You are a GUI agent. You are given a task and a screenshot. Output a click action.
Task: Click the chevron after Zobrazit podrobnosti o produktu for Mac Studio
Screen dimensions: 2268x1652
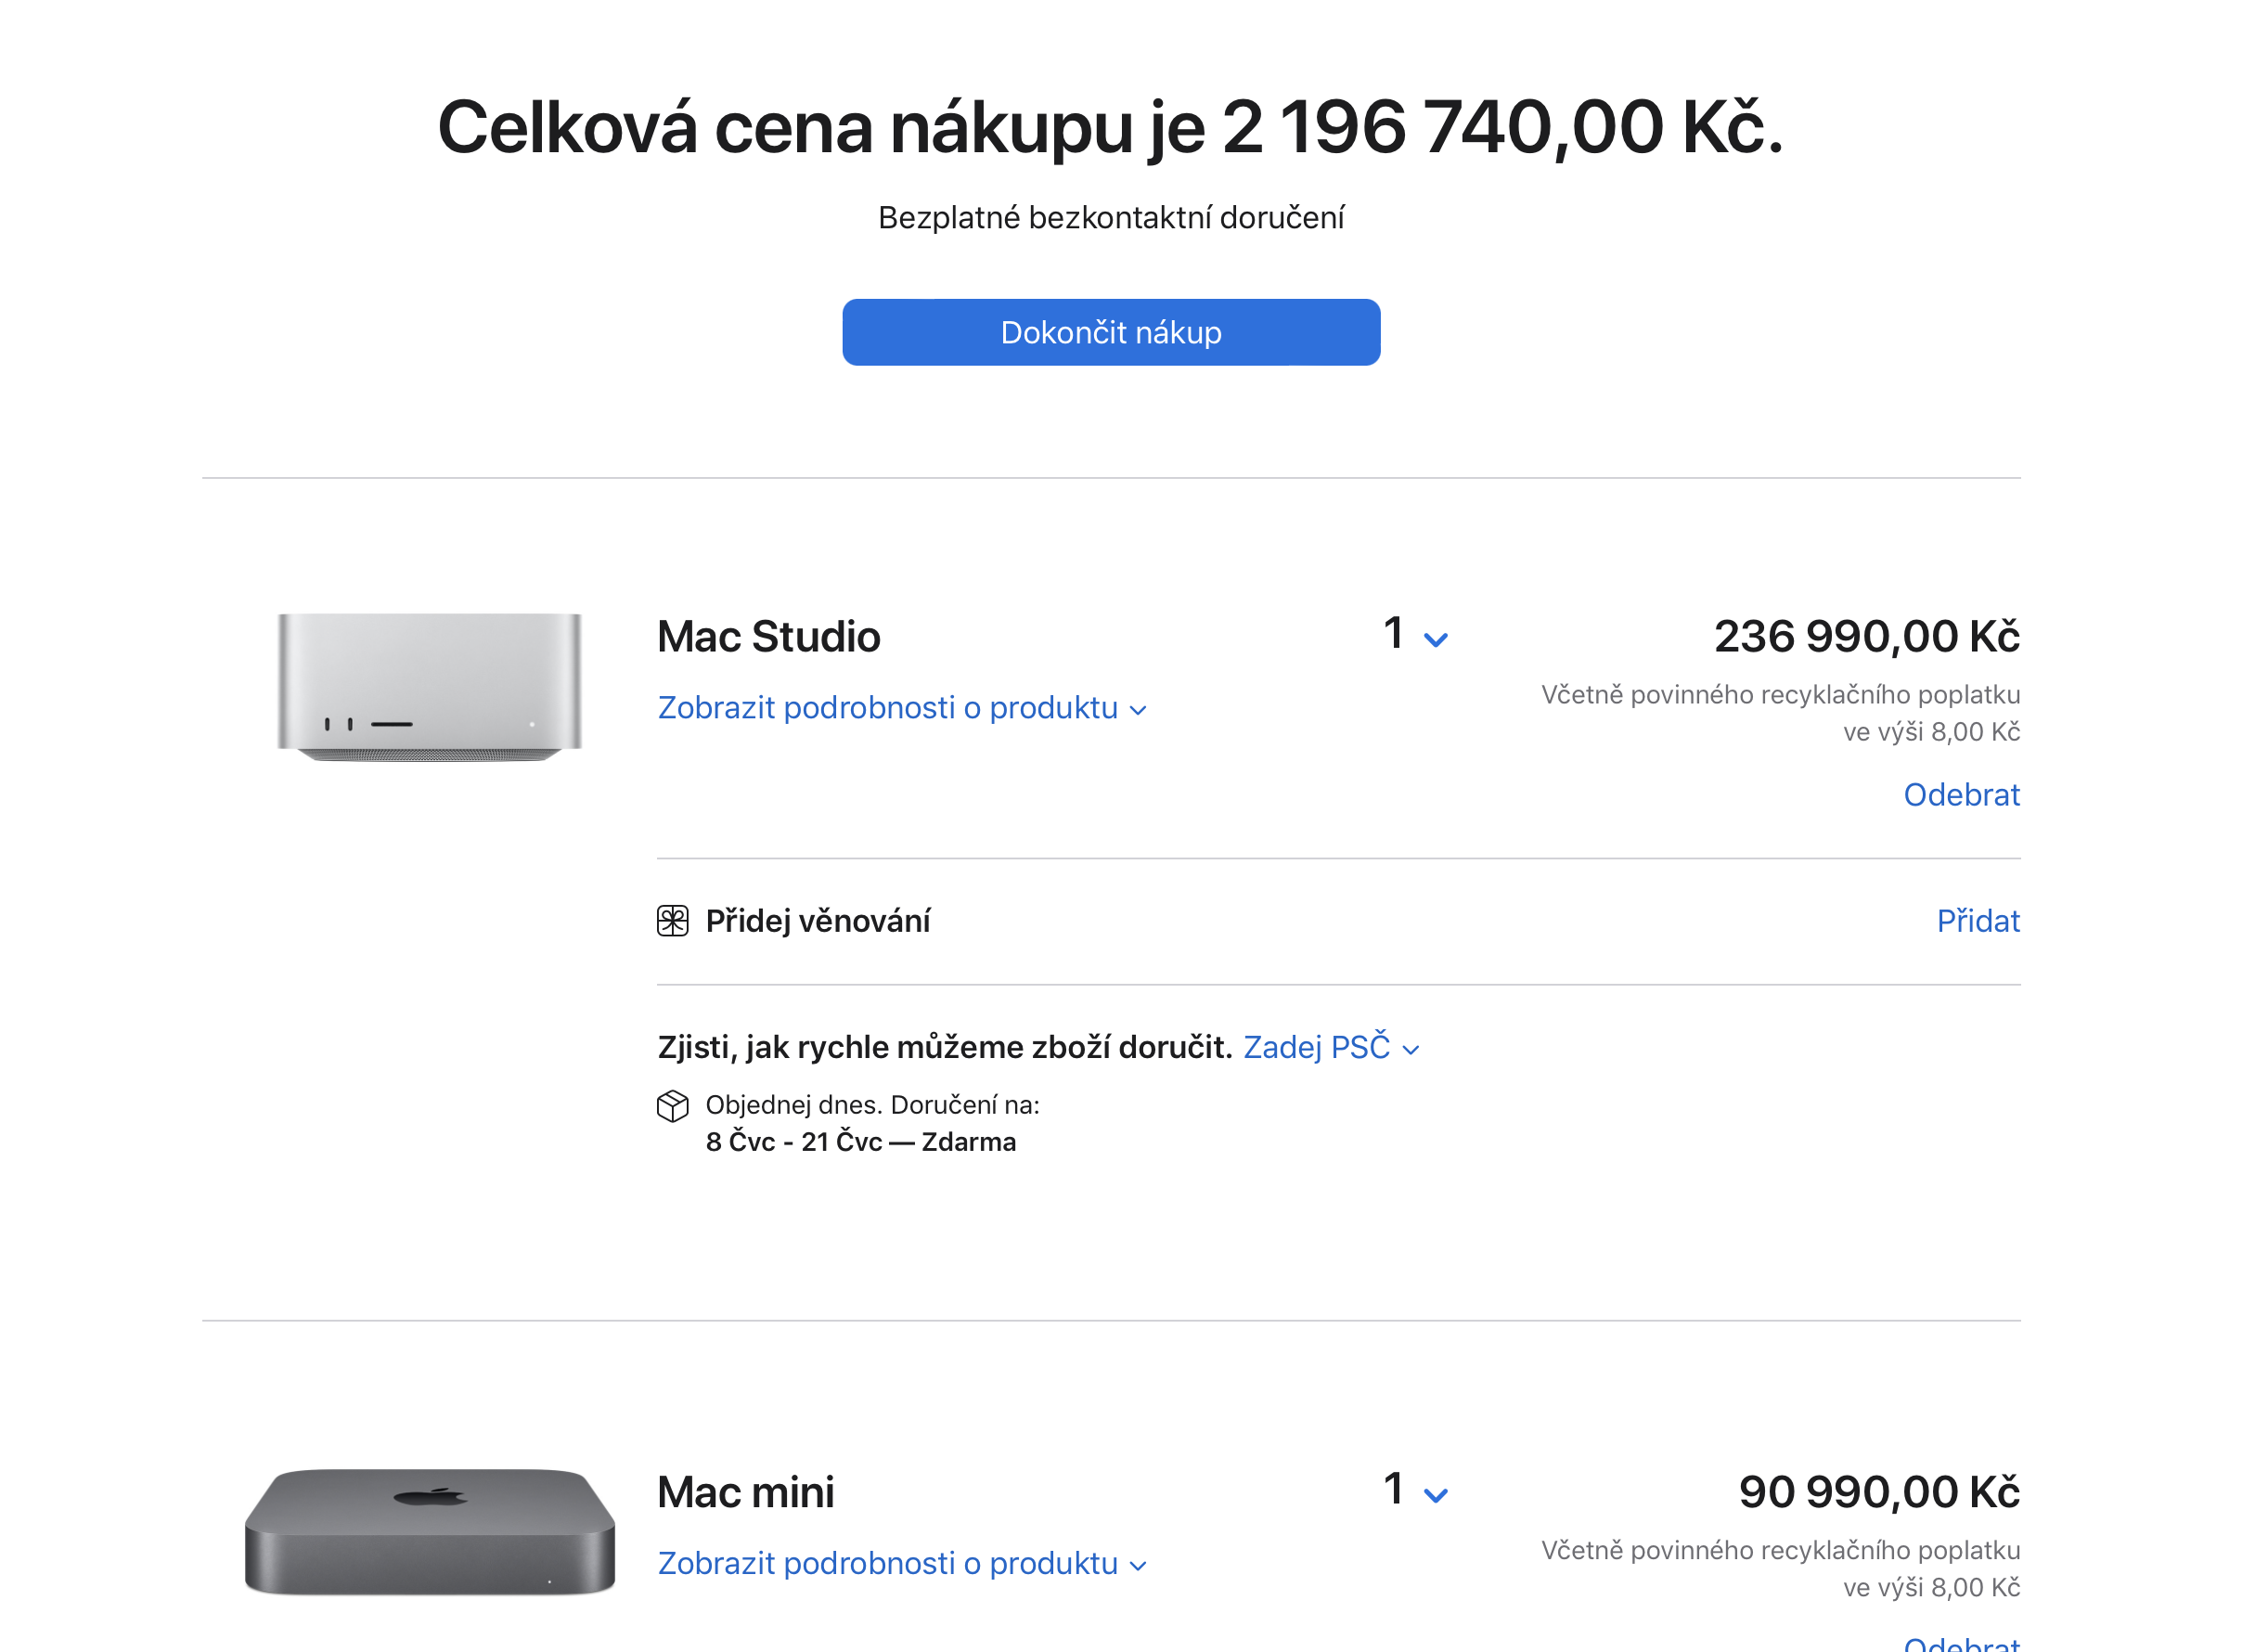(1139, 710)
